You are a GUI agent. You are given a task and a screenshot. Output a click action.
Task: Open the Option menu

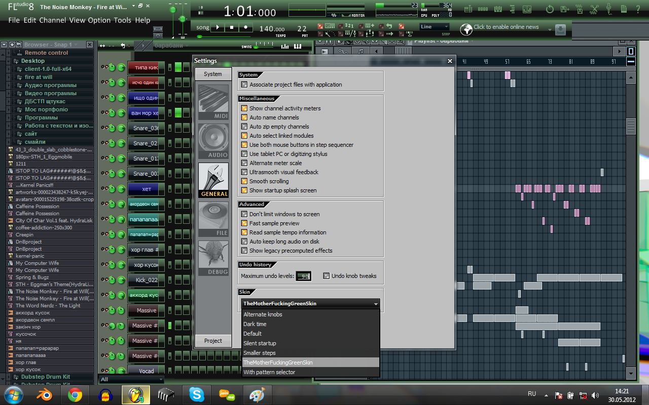(99, 20)
